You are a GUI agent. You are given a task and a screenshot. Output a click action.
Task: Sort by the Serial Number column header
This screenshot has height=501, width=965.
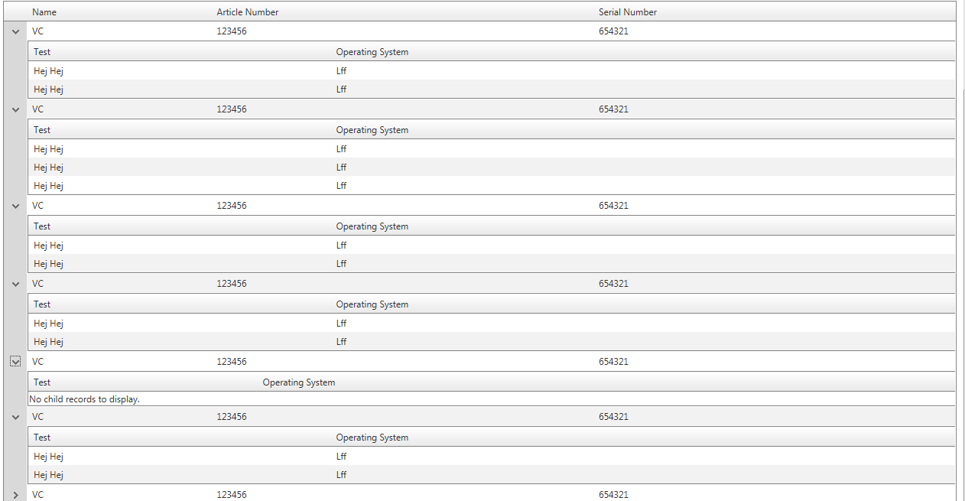point(628,12)
